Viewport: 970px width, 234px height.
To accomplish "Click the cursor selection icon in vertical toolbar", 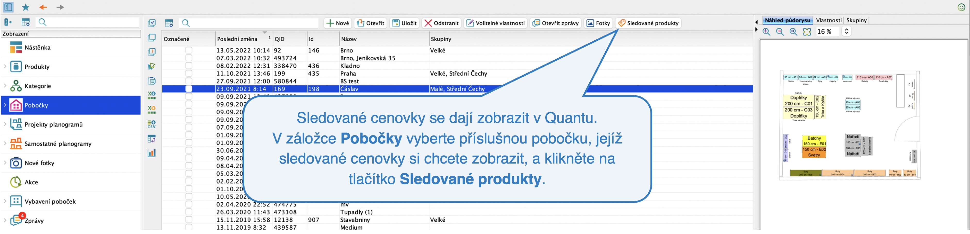I will [152, 67].
